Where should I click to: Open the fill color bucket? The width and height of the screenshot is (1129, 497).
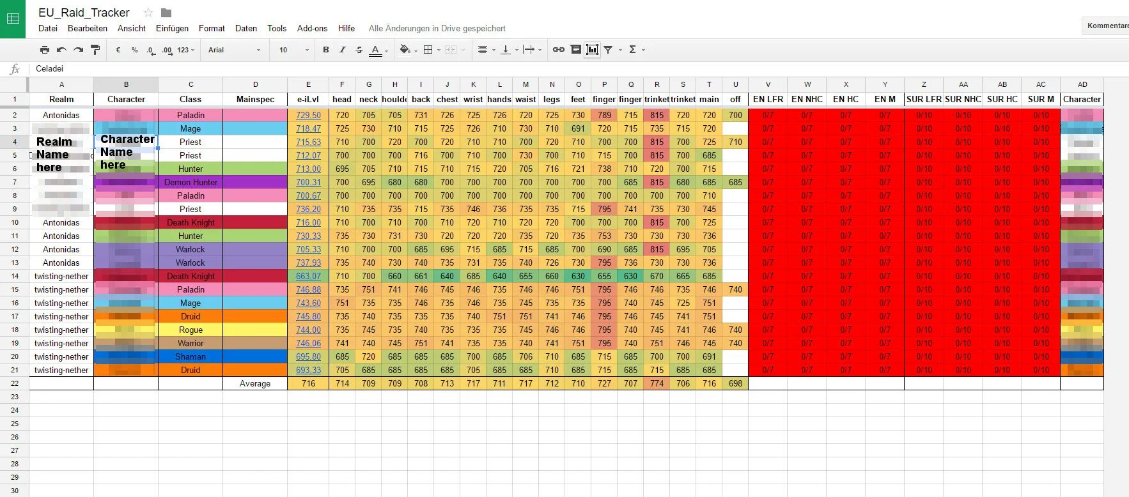(x=405, y=50)
